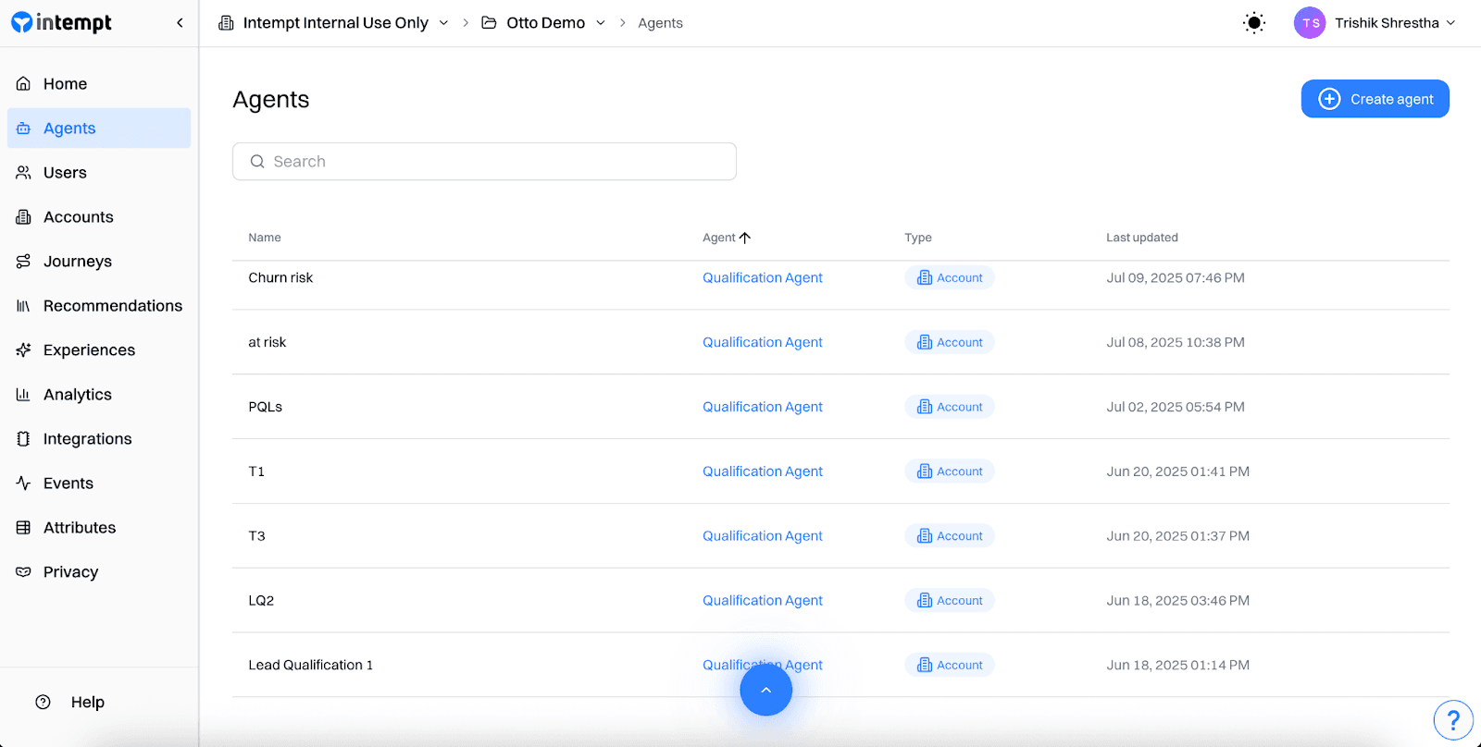Click the Attributes table icon
The image size is (1481, 747).
click(24, 528)
